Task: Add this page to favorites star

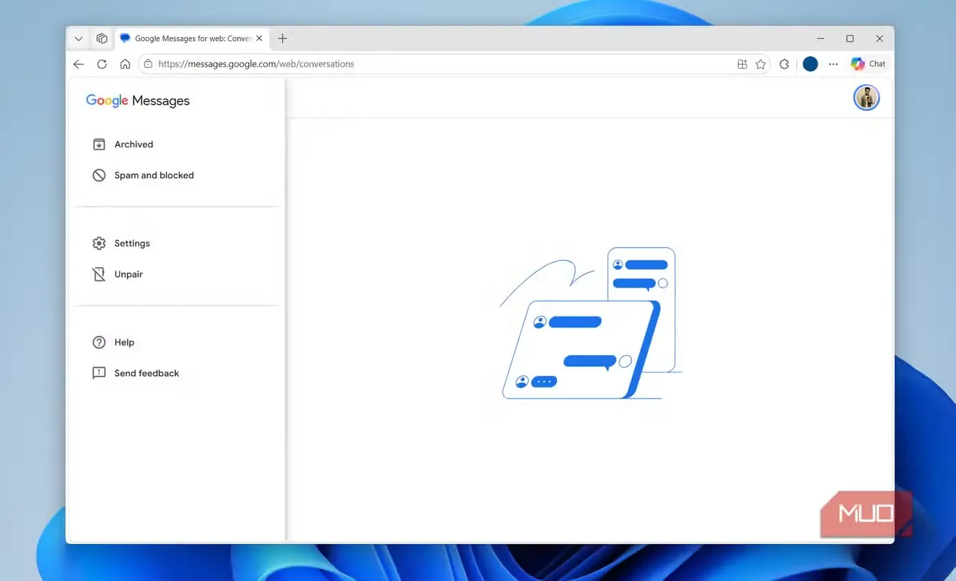Action: [x=761, y=64]
